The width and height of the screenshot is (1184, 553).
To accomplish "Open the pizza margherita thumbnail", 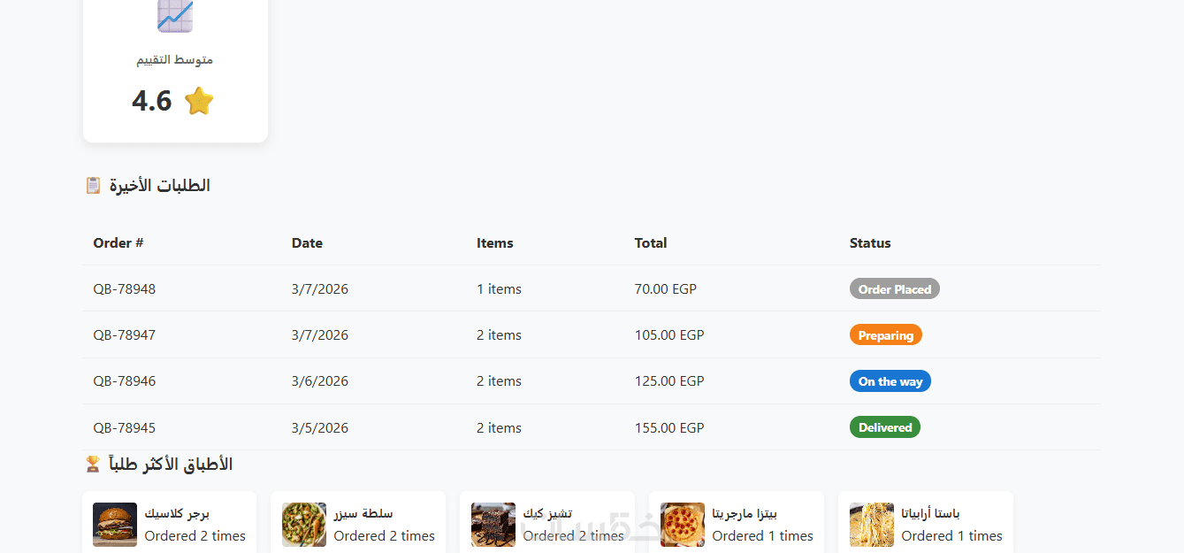I will coord(683,525).
